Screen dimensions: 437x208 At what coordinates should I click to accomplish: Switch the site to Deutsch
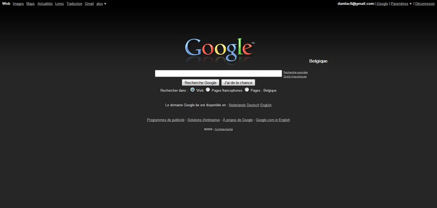253,105
